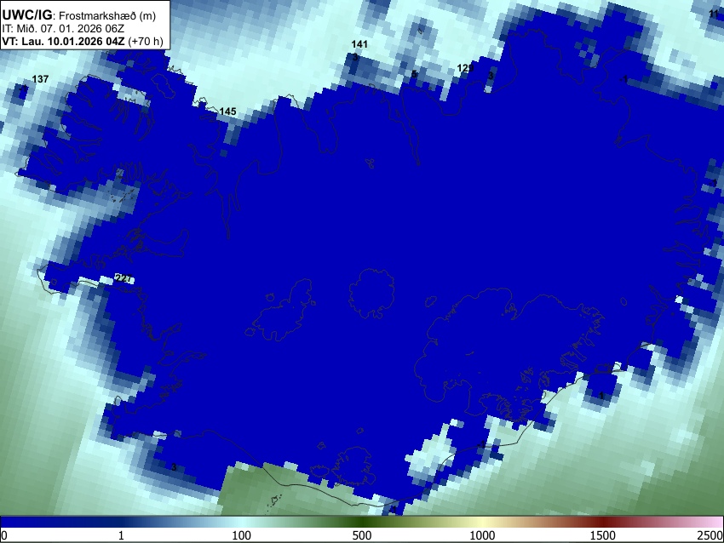The width and height of the screenshot is (724, 543).
Task: Click the color scale label 0
Action: (x=4, y=535)
